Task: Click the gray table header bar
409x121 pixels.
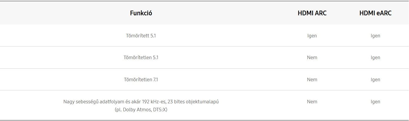Action: (204, 13)
